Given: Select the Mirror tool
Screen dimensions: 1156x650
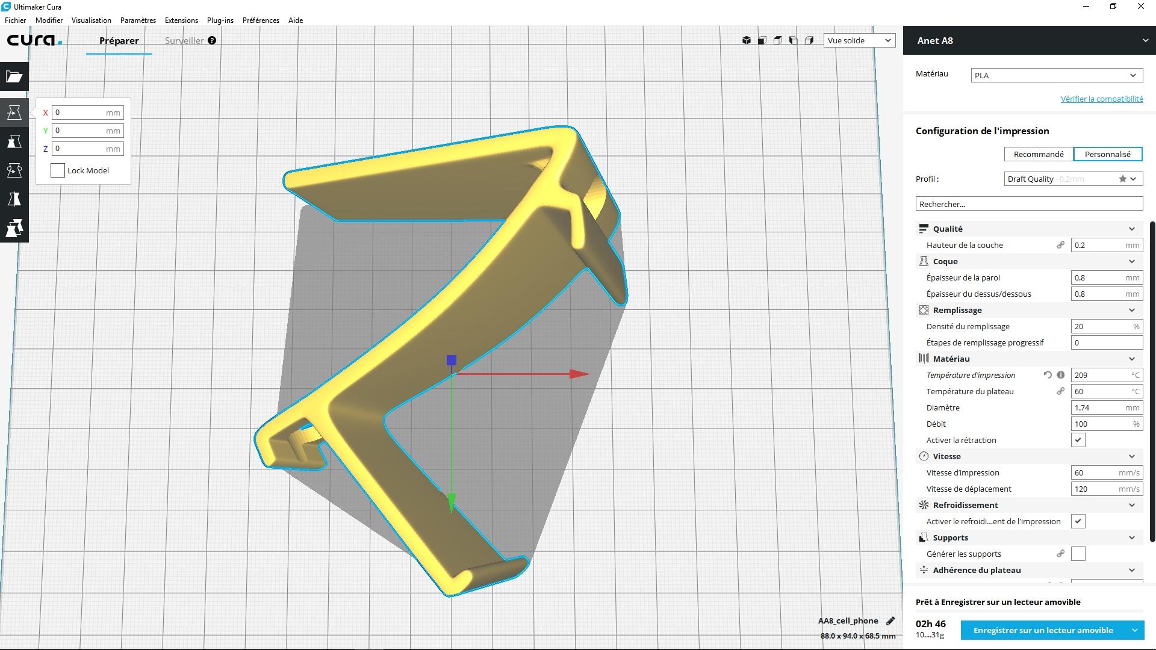Looking at the screenshot, I should (x=14, y=199).
